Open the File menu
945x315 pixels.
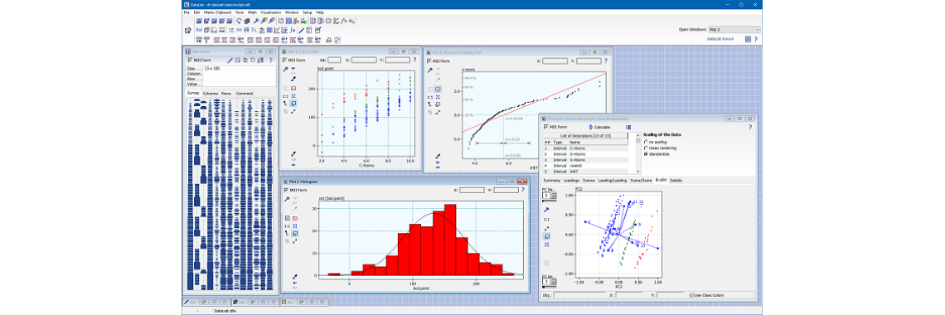[187, 12]
